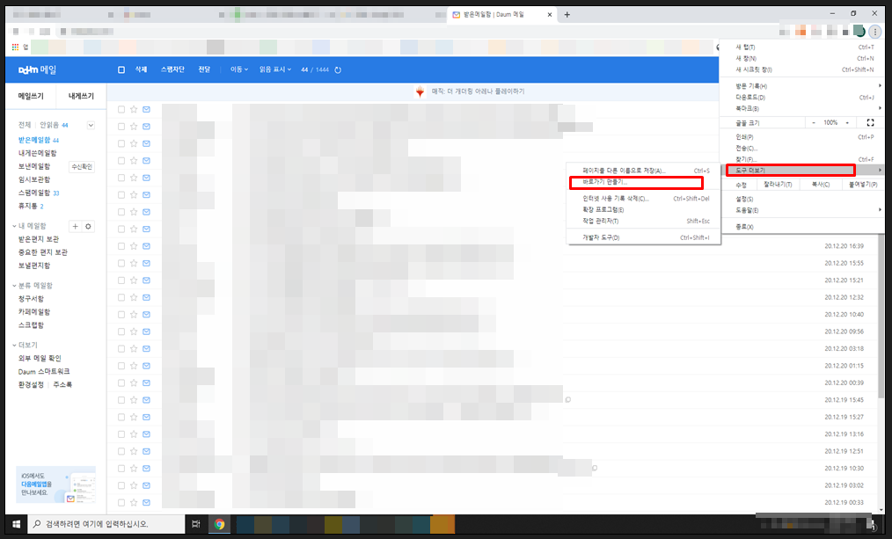Open the 읽음 표시 dropdown
The width and height of the screenshot is (892, 539).
tap(275, 69)
